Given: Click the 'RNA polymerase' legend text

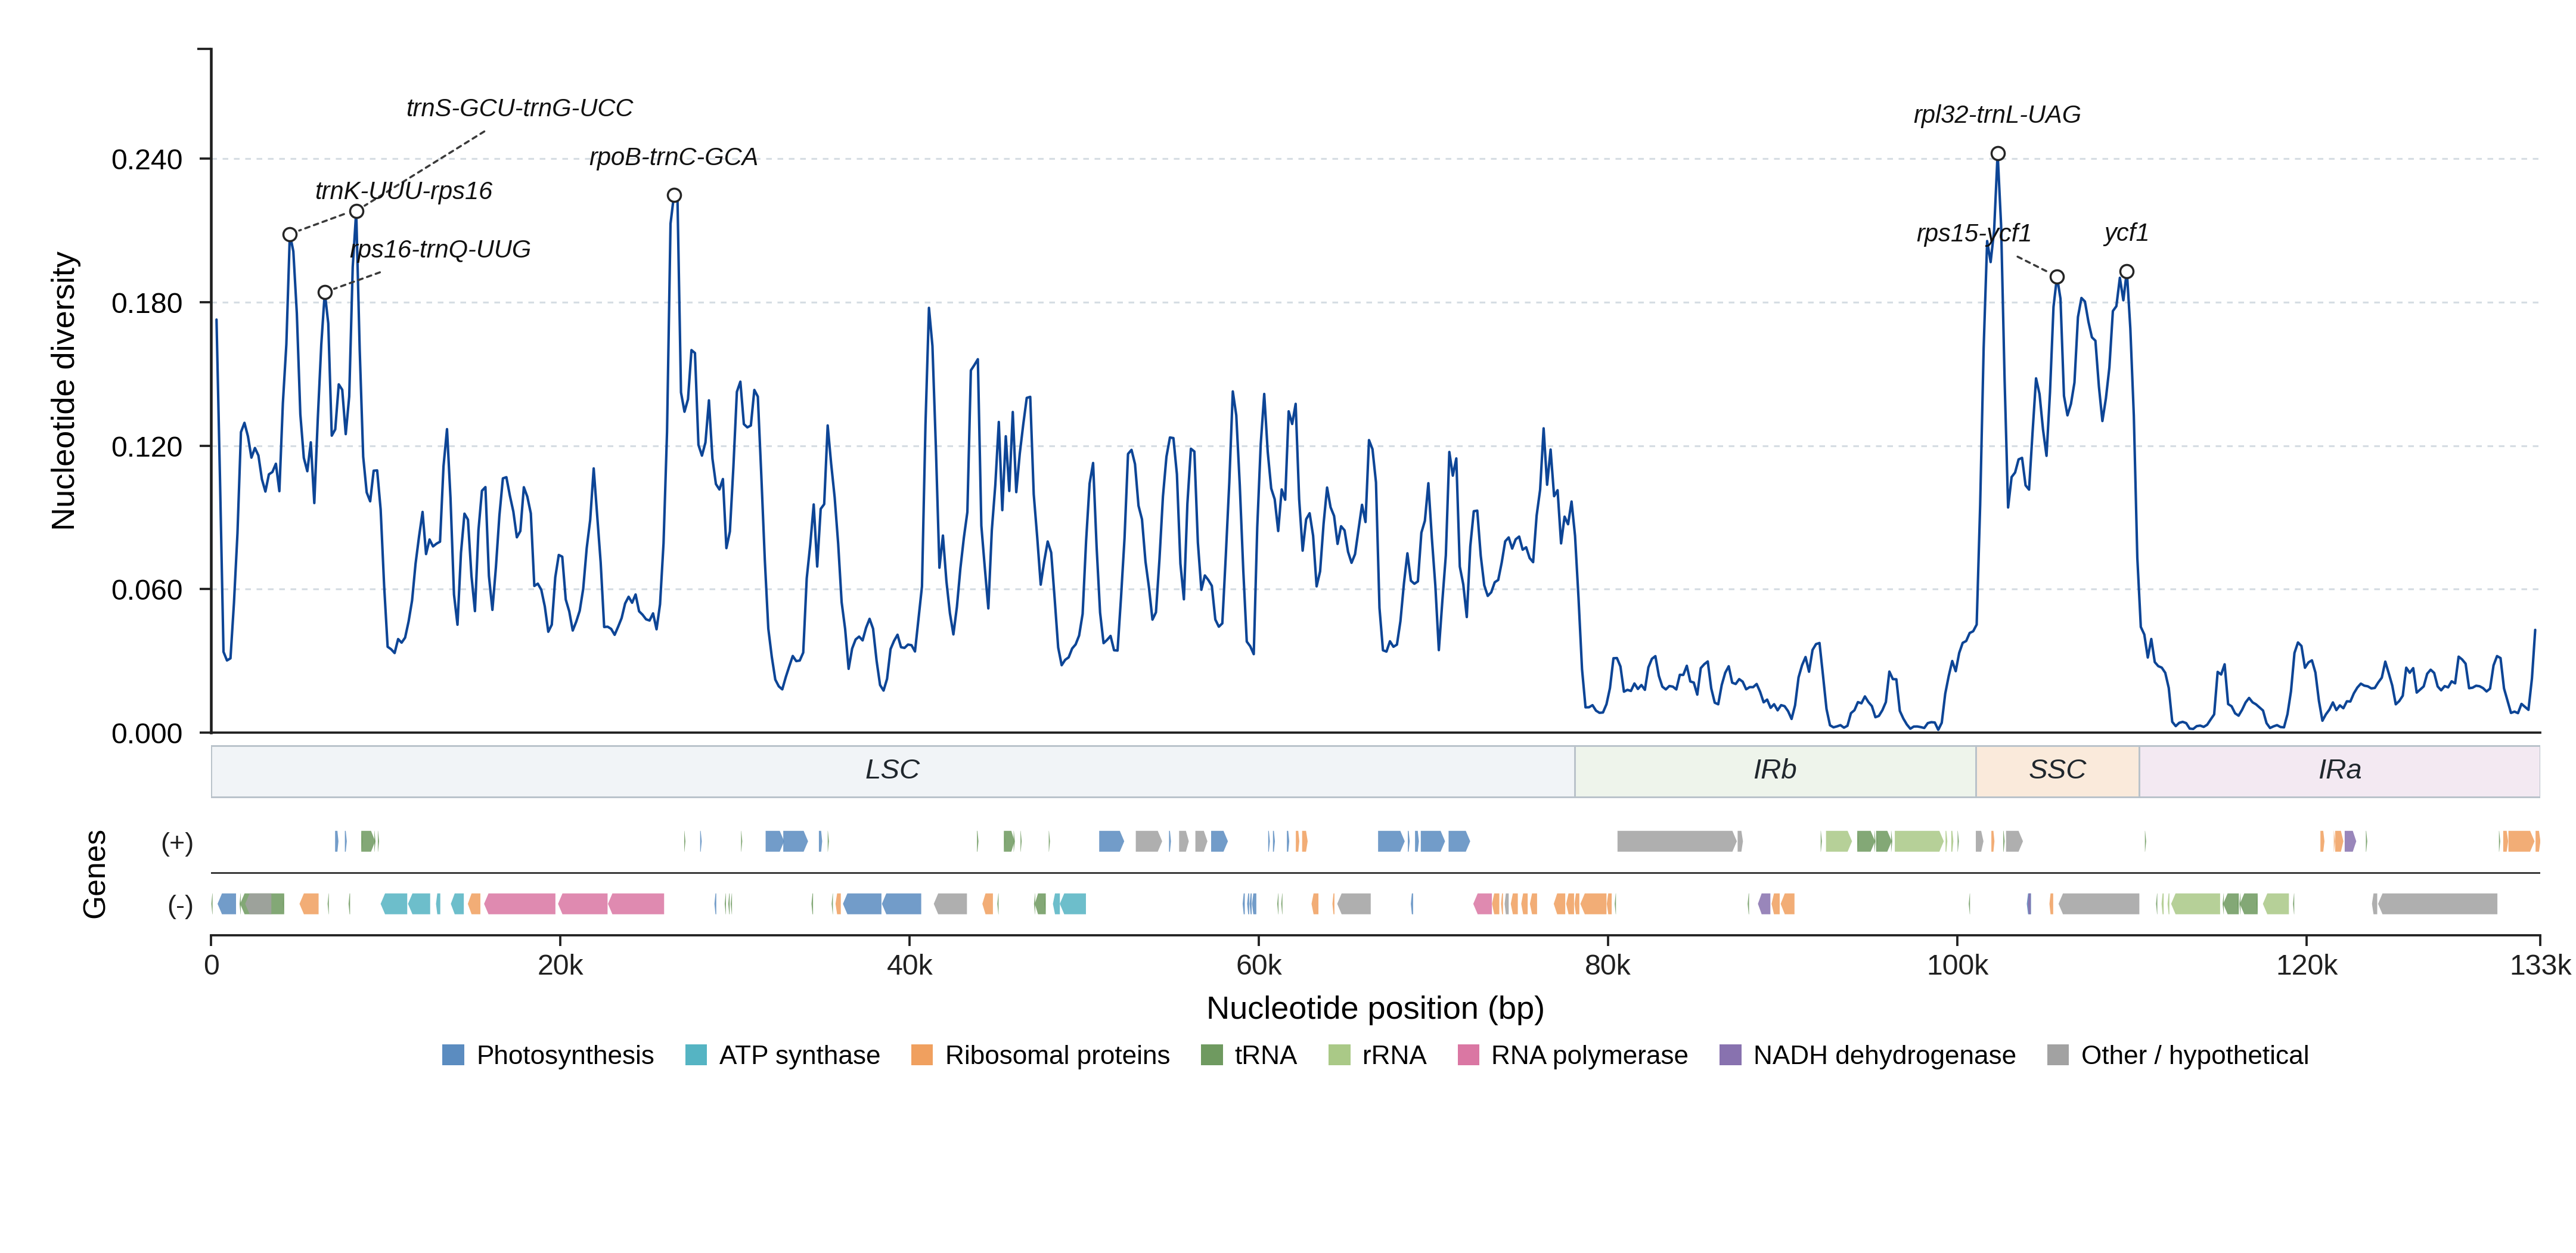Looking at the screenshot, I should click(x=1589, y=1055).
